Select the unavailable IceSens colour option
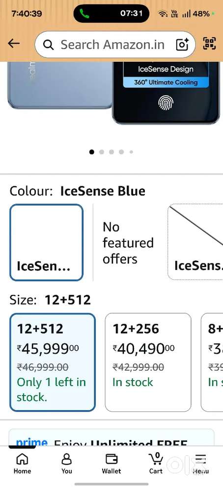223x490 pixels. [195, 242]
